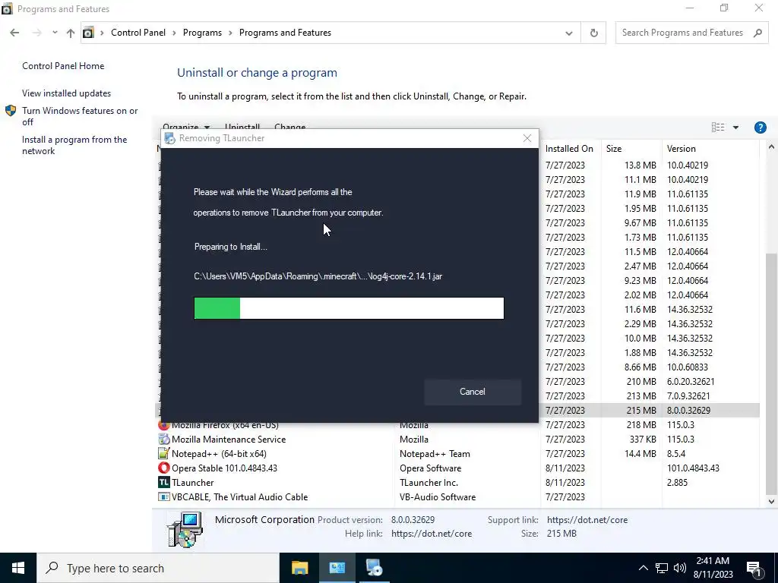
Task: Click the list scroll up arrow
Action: pyautogui.click(x=771, y=147)
